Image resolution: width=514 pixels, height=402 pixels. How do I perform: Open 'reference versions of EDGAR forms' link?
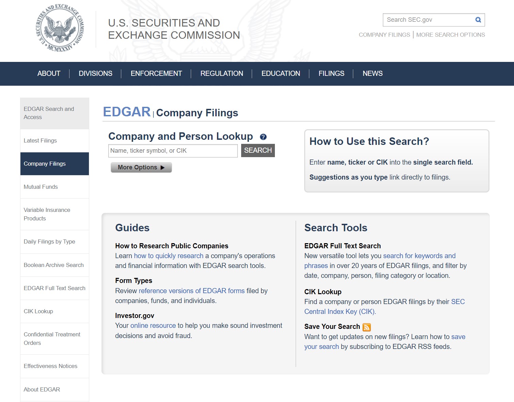[191, 291]
